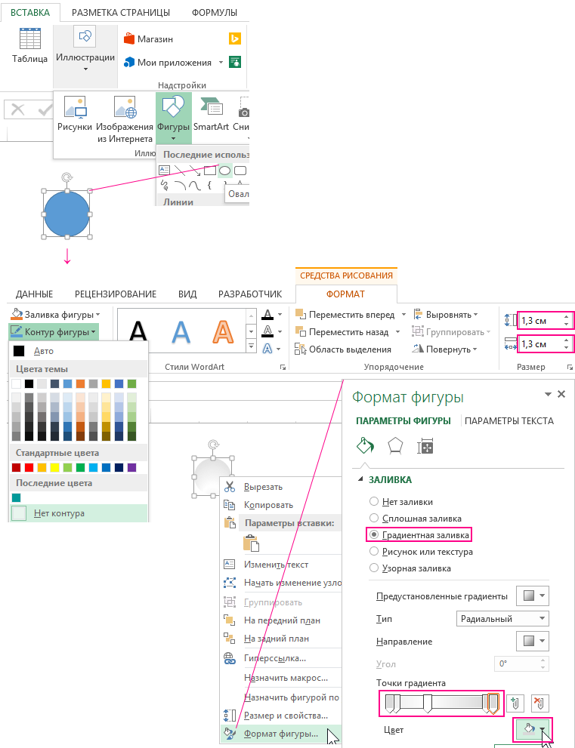The width and height of the screenshot is (575, 748).
Task: Click the remove gradient stop icon
Action: [539, 703]
